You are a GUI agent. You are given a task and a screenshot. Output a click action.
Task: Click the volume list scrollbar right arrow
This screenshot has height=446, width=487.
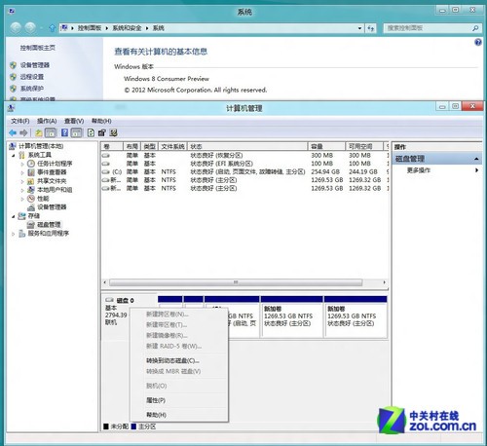tap(385, 282)
